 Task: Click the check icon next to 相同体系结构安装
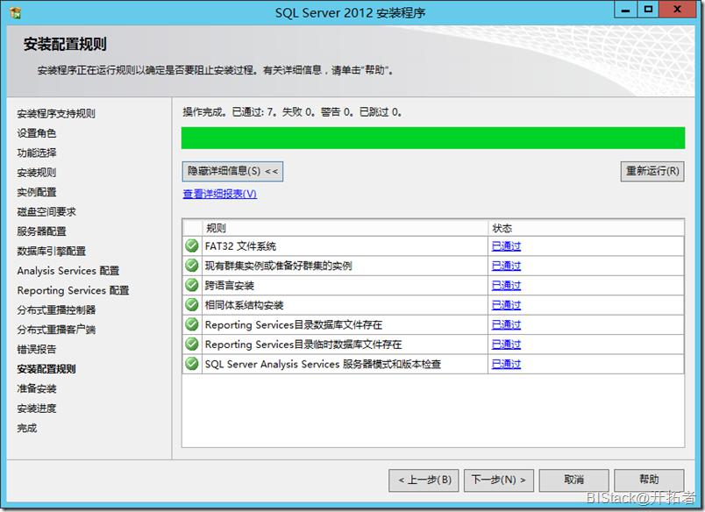192,305
